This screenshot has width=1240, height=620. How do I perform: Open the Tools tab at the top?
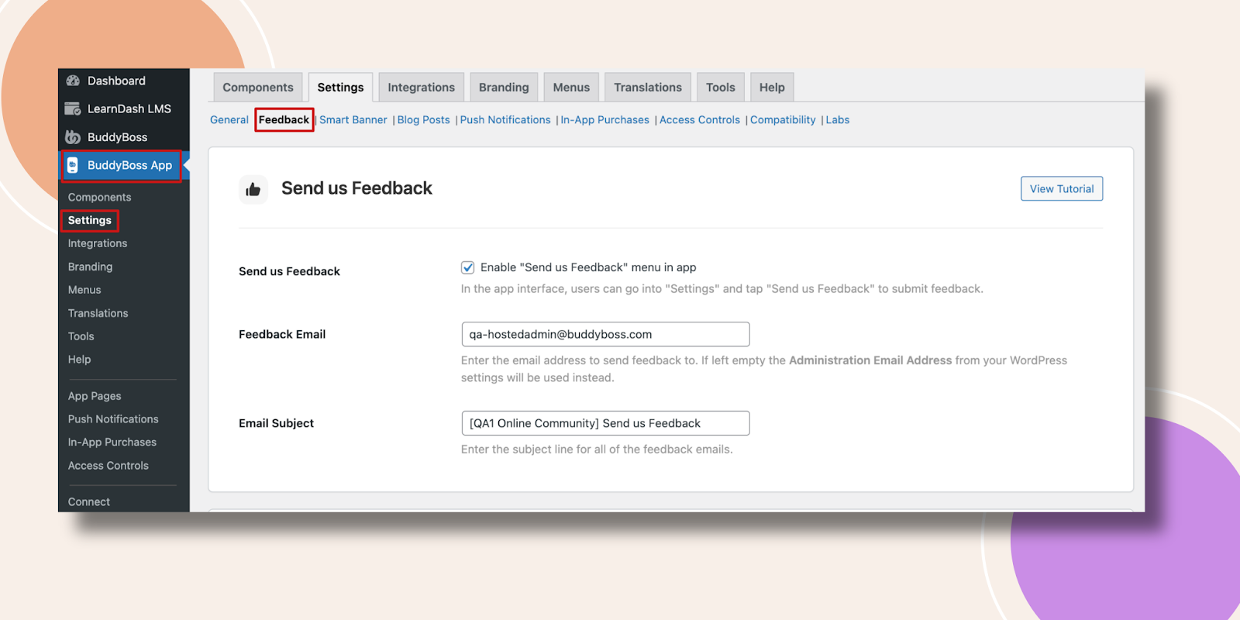coord(721,88)
